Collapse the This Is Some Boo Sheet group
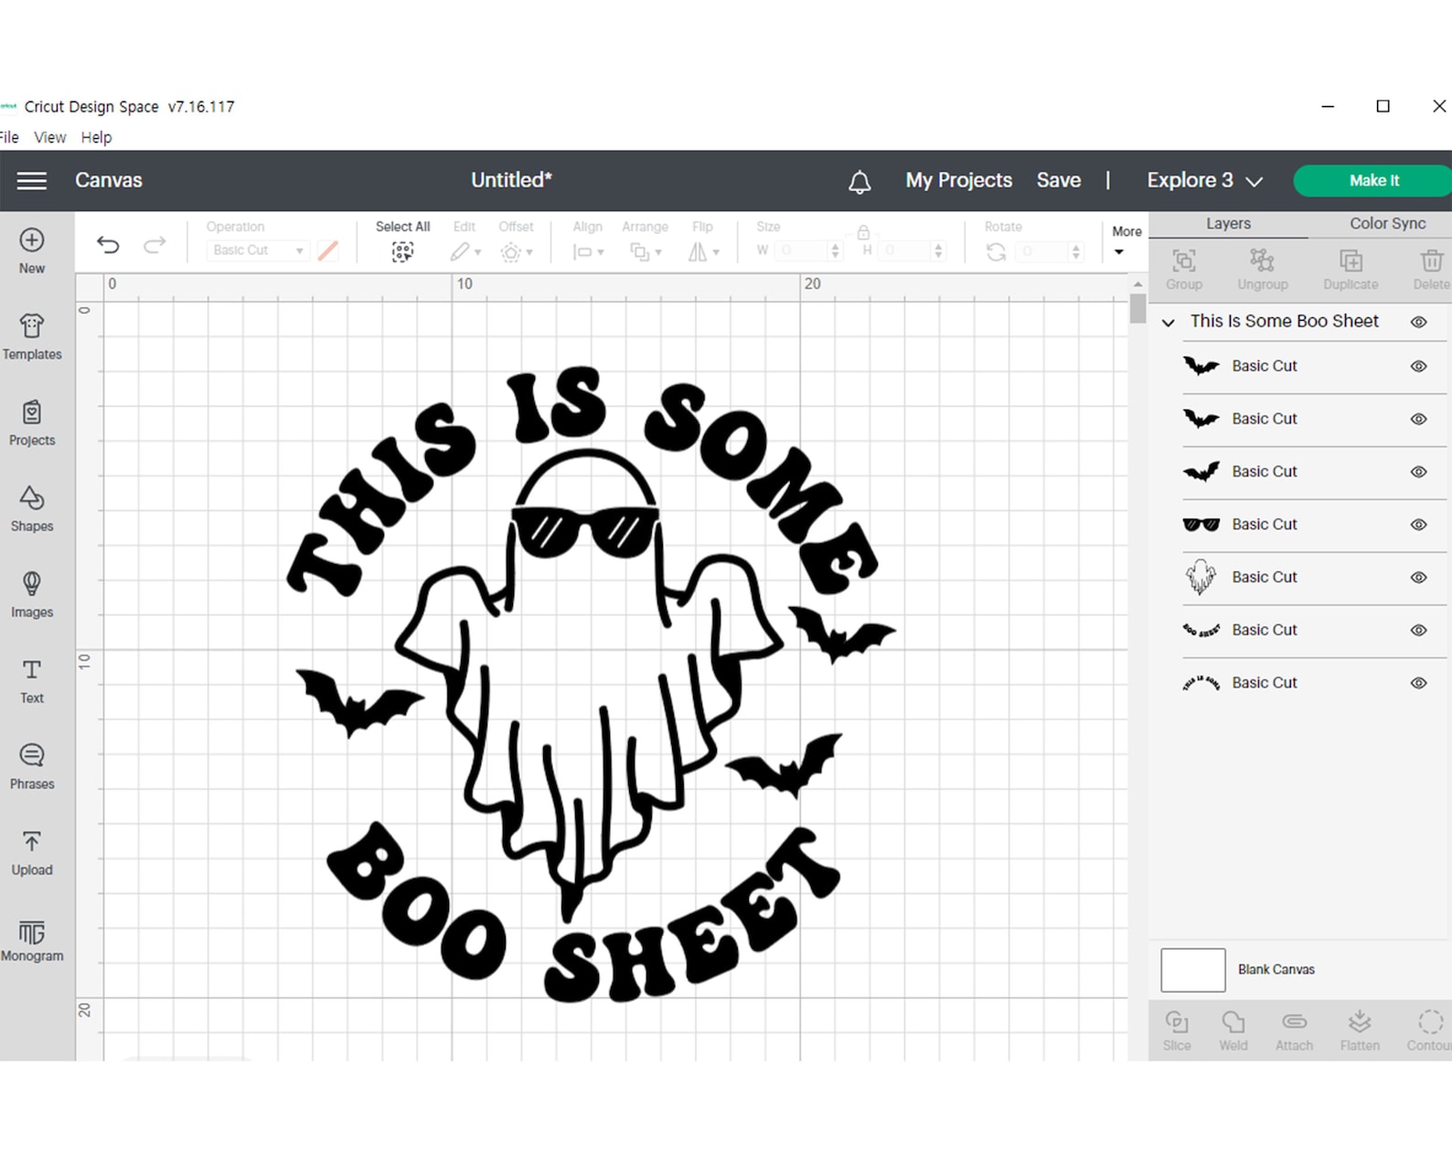1452x1161 pixels. pyautogui.click(x=1168, y=323)
